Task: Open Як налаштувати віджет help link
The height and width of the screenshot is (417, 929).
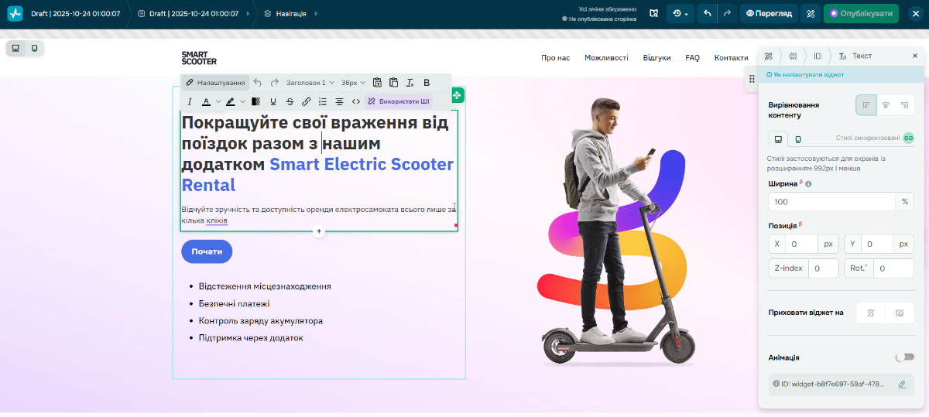Action: tap(805, 75)
